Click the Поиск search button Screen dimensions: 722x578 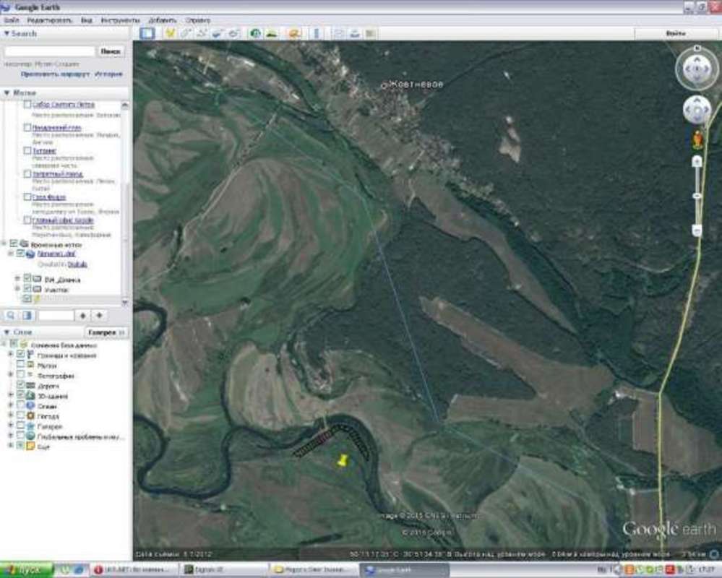[x=111, y=52]
